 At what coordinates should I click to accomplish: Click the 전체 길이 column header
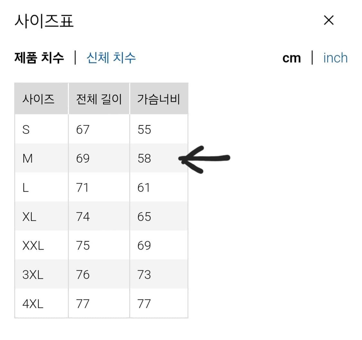pyautogui.click(x=98, y=99)
